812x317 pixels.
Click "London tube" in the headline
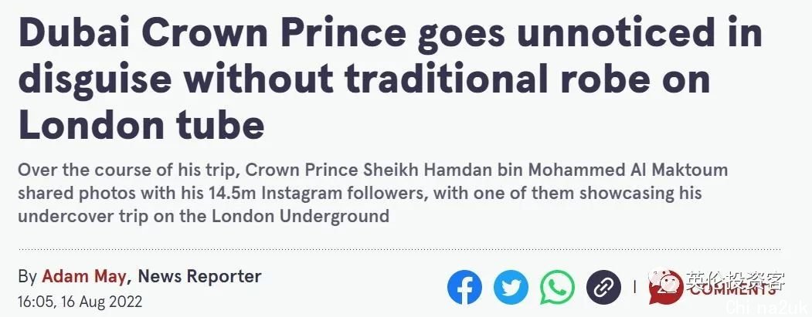tap(141, 123)
